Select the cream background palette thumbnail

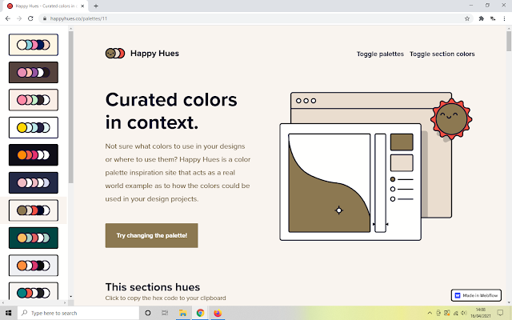click(x=34, y=45)
